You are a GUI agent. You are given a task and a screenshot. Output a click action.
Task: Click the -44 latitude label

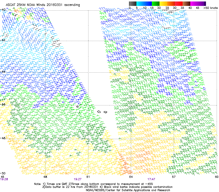coord(3,72)
